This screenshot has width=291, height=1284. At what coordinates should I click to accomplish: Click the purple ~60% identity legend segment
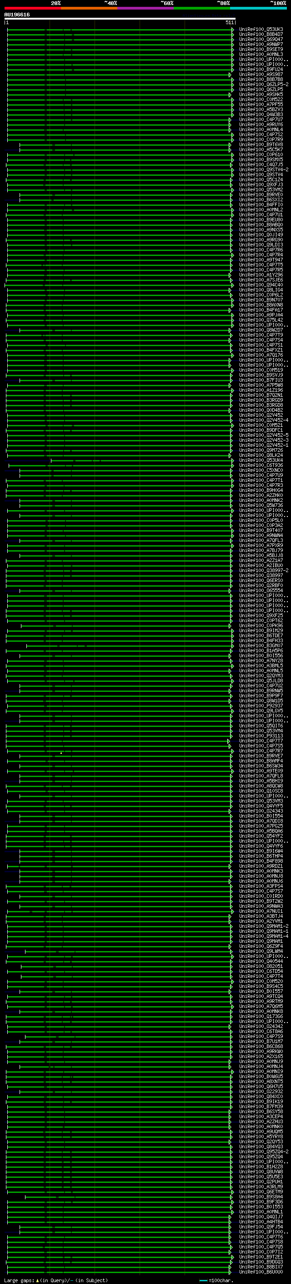pyautogui.click(x=146, y=8)
